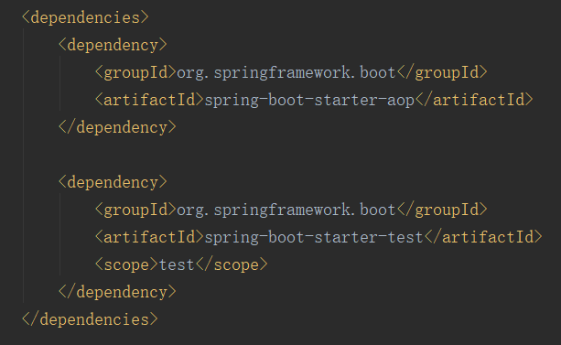This screenshot has height=345, width=561.
Task: Click first closing groupId tag
Action: (x=442, y=72)
